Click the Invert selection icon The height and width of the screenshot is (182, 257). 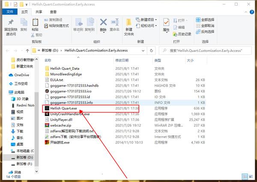coord(198,32)
